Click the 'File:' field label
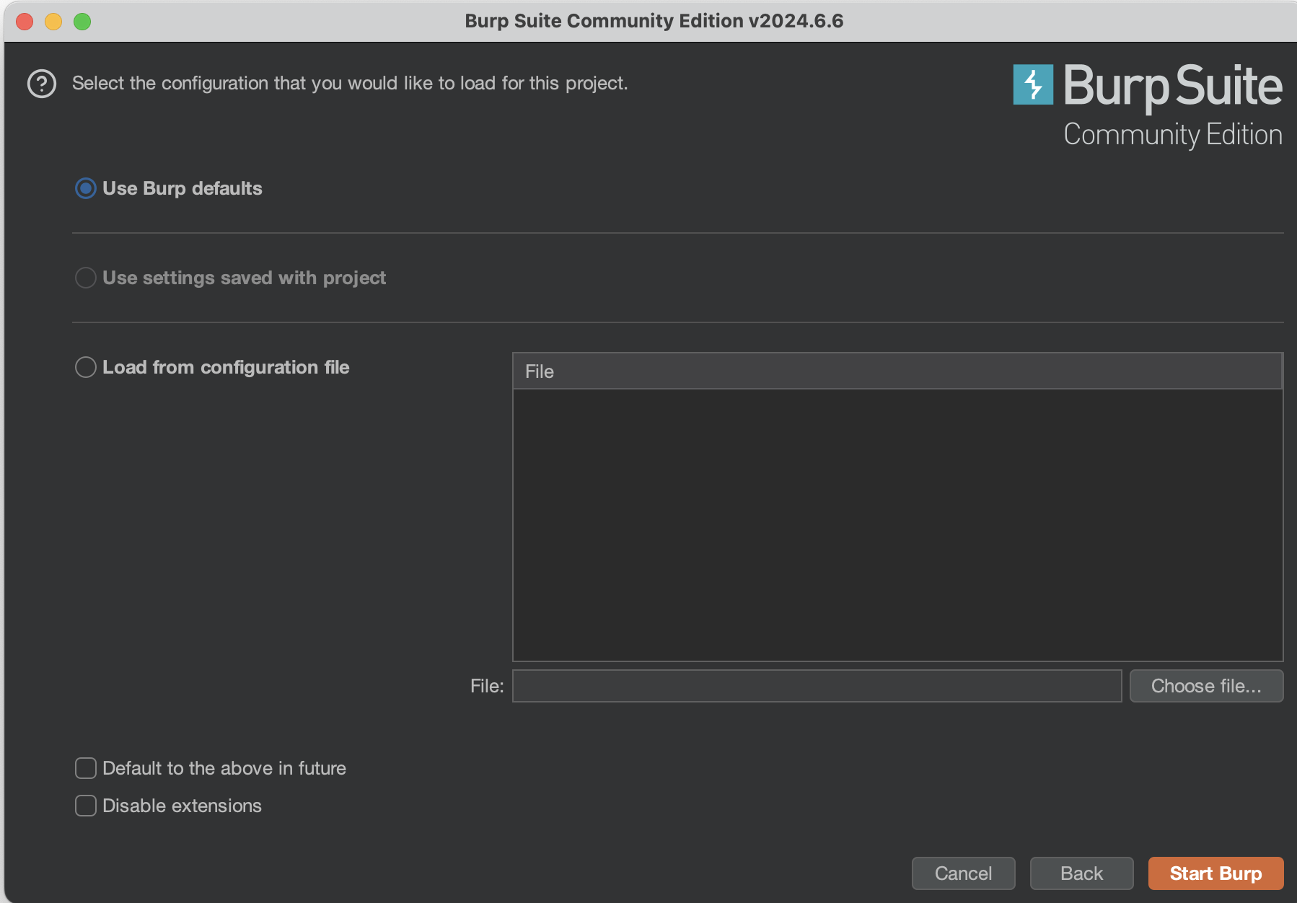1297x903 pixels. [487, 686]
